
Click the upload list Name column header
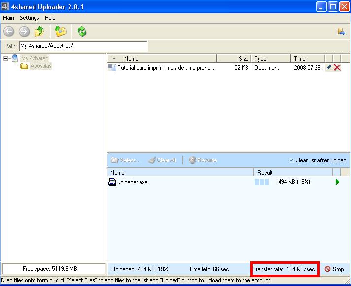click(x=180, y=172)
